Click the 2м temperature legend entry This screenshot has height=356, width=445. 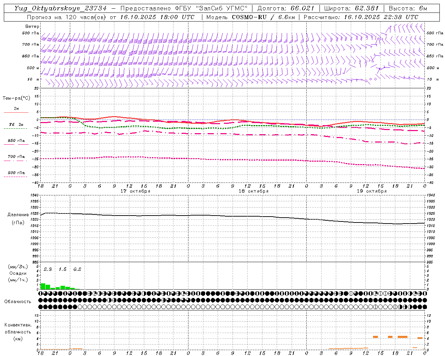16,109
